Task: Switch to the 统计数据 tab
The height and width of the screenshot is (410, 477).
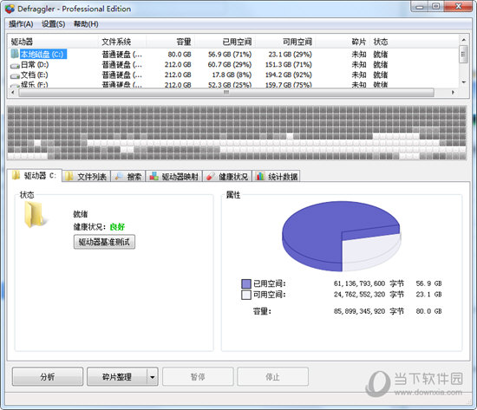Action: [x=277, y=176]
